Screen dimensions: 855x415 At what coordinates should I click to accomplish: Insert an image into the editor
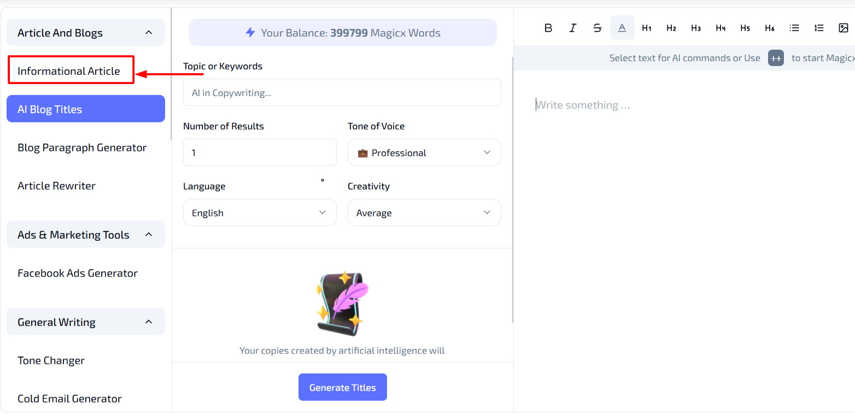(x=844, y=28)
